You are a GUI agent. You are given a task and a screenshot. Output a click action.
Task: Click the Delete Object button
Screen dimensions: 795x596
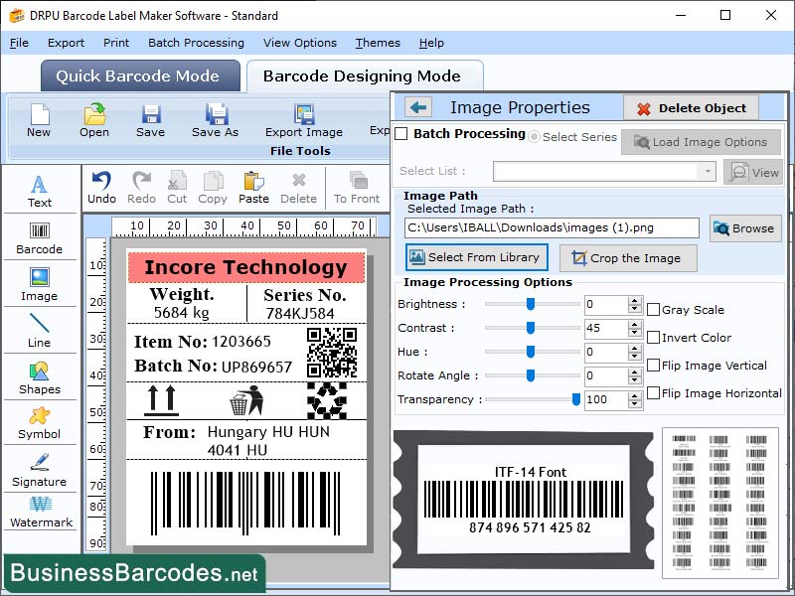pyautogui.click(x=693, y=107)
